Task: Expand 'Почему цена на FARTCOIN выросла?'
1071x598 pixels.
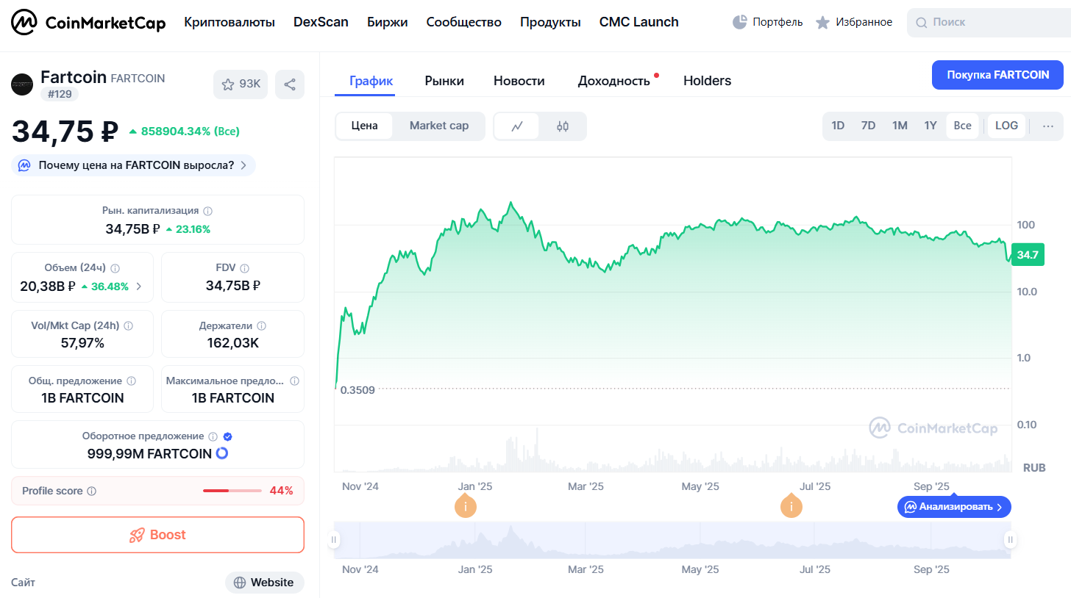Action: coord(133,165)
